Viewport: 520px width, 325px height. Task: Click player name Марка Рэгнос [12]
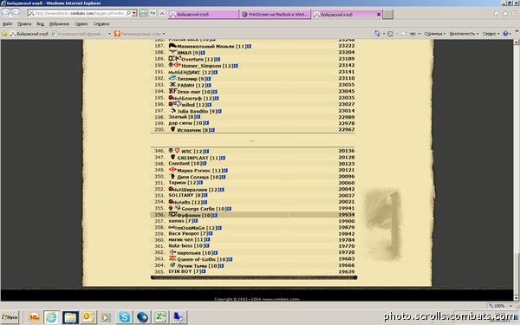click(x=199, y=171)
